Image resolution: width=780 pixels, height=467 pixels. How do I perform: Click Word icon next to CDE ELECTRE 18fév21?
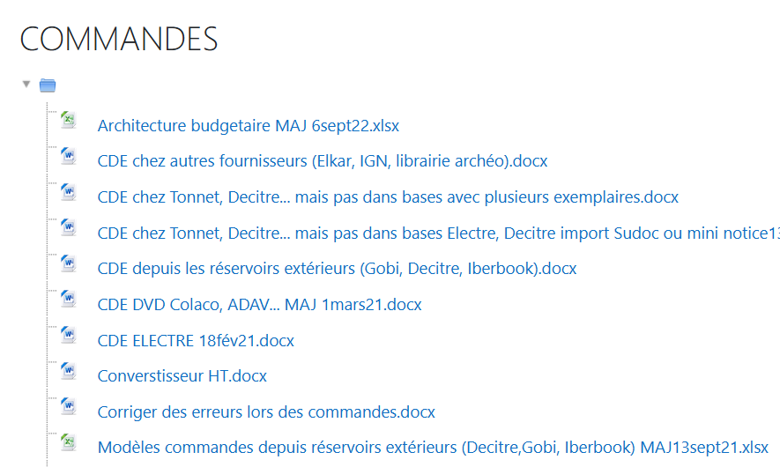click(x=69, y=335)
